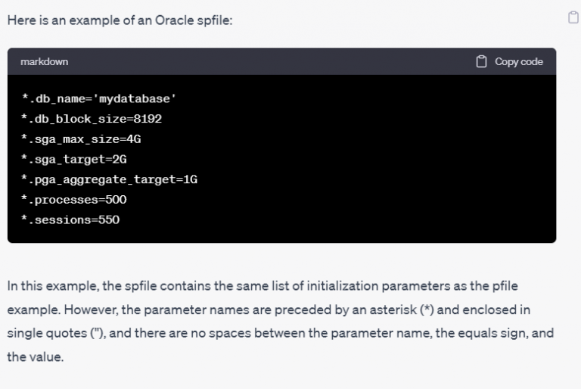Click the markdown language label
The image size is (581, 389).
pyautogui.click(x=44, y=61)
